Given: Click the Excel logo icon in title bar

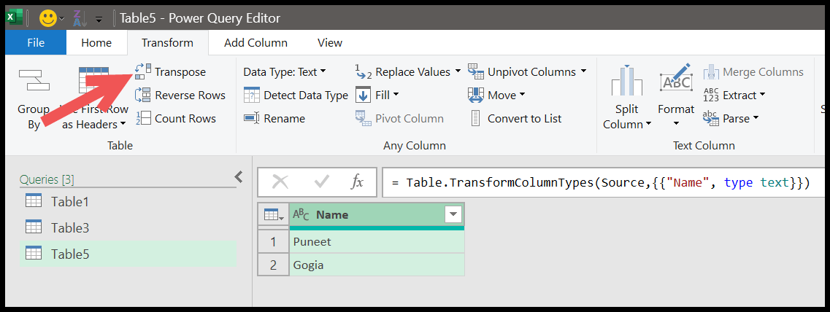Looking at the screenshot, I should 14,18.
